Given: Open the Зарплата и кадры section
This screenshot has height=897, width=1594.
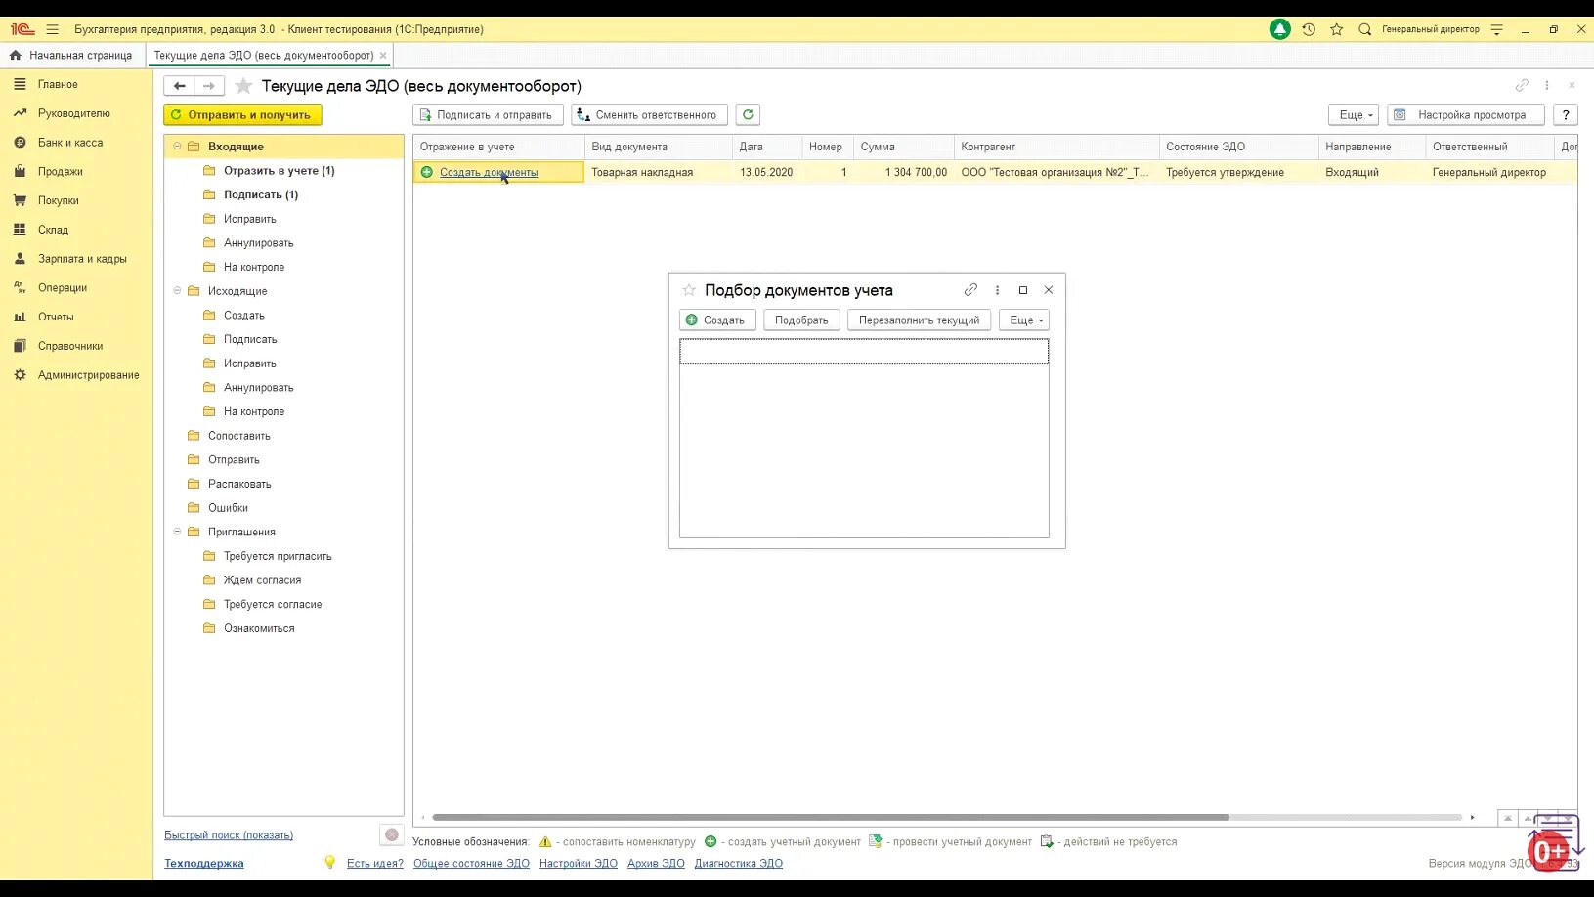Looking at the screenshot, I should (x=82, y=259).
